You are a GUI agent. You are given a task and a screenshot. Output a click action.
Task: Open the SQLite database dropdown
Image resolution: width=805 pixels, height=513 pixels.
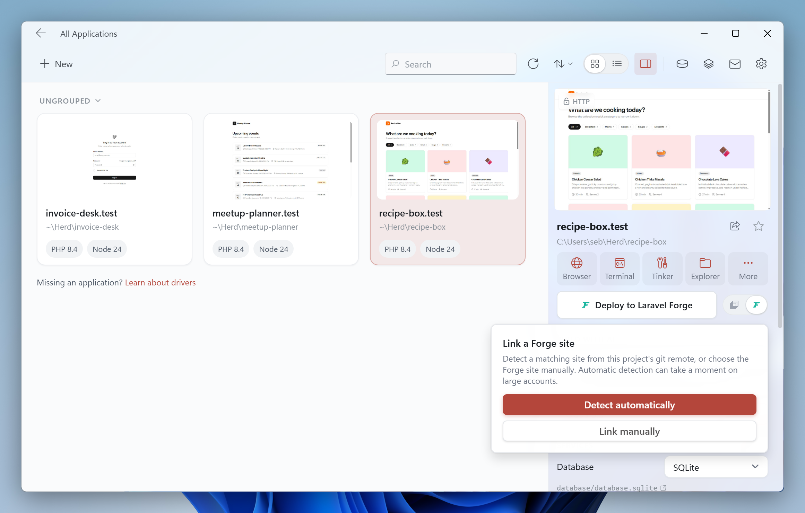click(x=716, y=467)
